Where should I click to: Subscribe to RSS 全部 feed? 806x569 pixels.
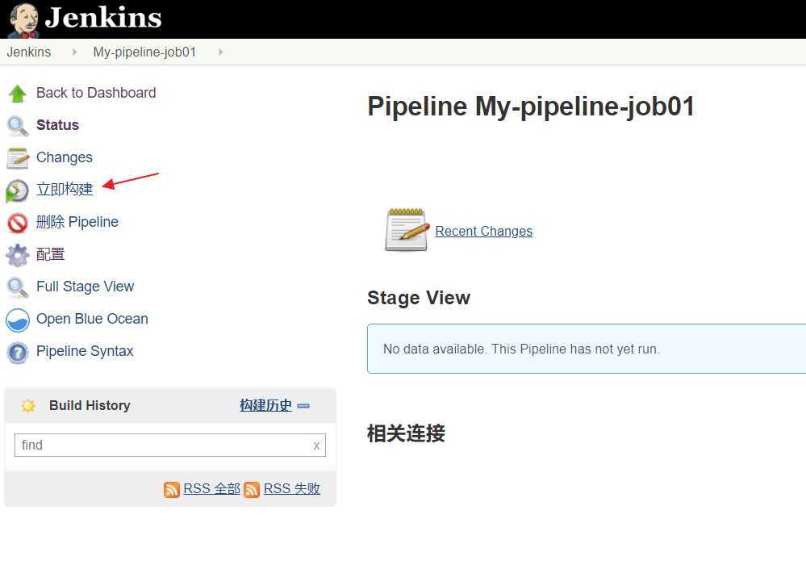click(211, 489)
